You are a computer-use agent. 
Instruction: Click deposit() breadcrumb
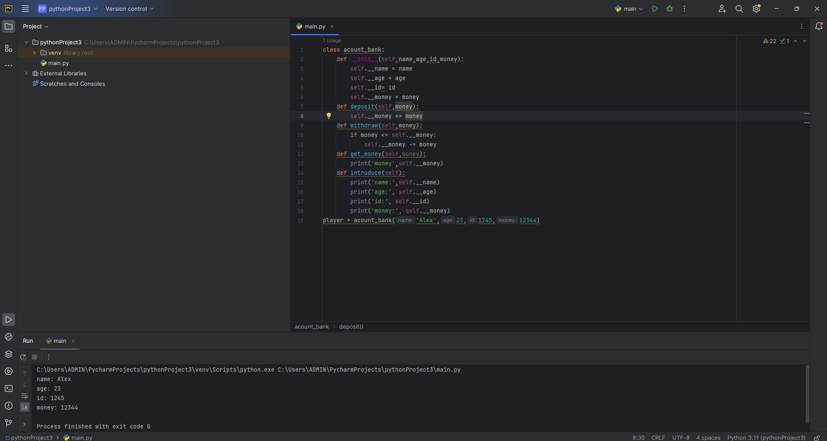pyautogui.click(x=351, y=326)
